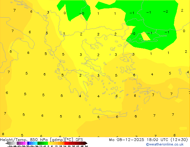Click the GFS model label in the title
This screenshot has width=190, height=147.
click(x=79, y=139)
